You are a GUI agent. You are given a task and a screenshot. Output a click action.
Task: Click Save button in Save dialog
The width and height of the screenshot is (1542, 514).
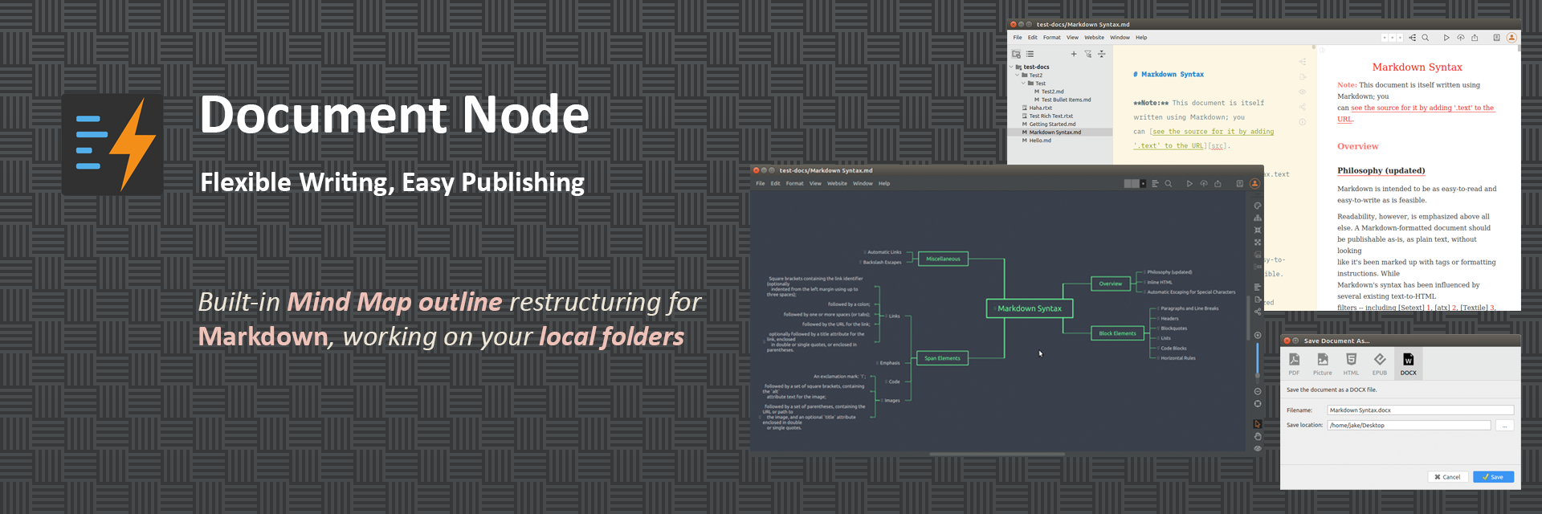1494,477
